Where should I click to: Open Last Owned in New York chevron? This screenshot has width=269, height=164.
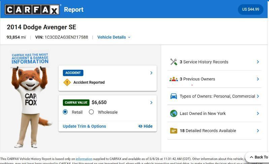[x=258, y=113]
